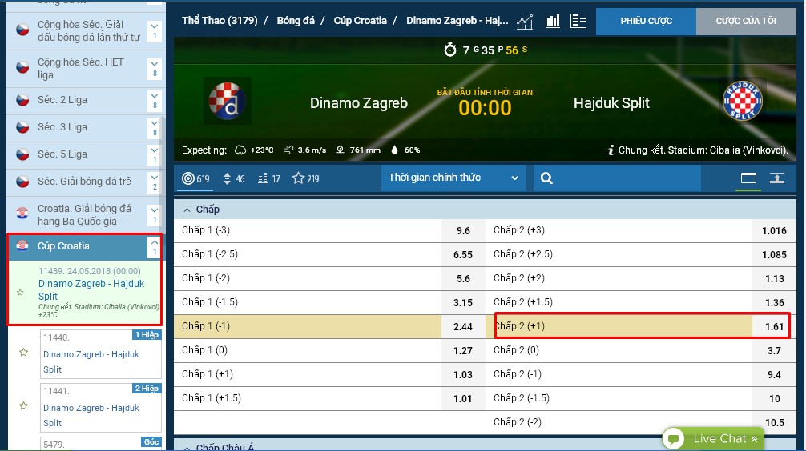Select the 219 star favorites filter

[x=306, y=178]
